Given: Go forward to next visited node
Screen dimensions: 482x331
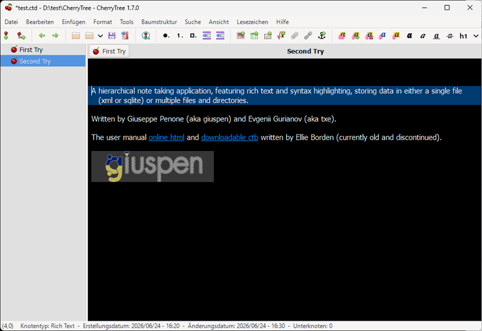Looking at the screenshot, I should [55, 35].
